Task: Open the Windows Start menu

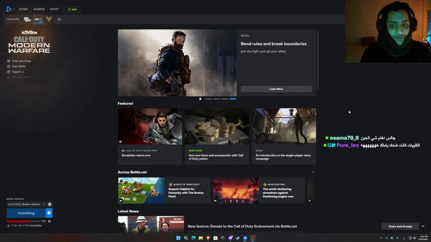Action: (178, 238)
